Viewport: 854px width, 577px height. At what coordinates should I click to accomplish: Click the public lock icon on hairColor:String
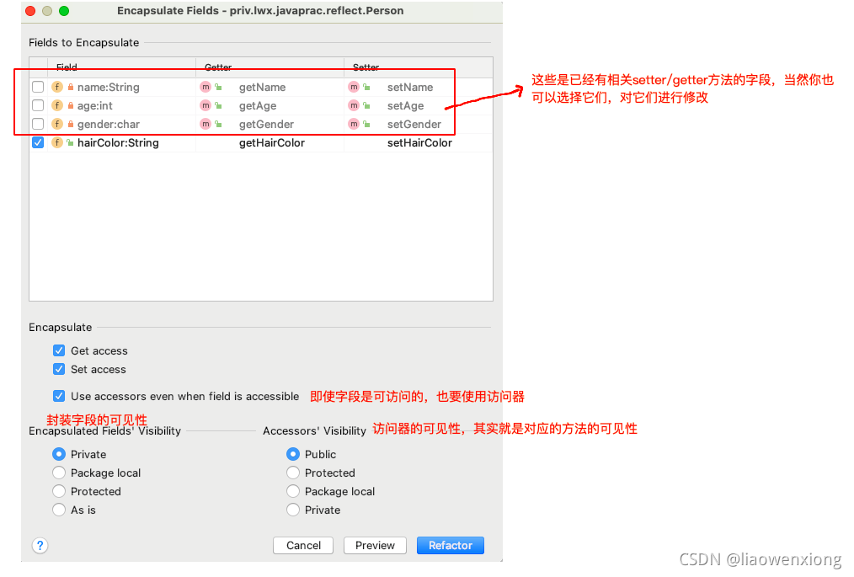[70, 142]
